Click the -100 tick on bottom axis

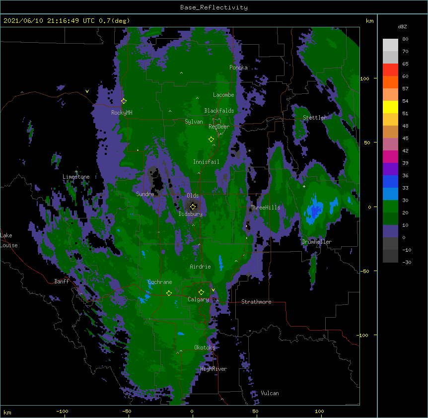click(x=62, y=411)
